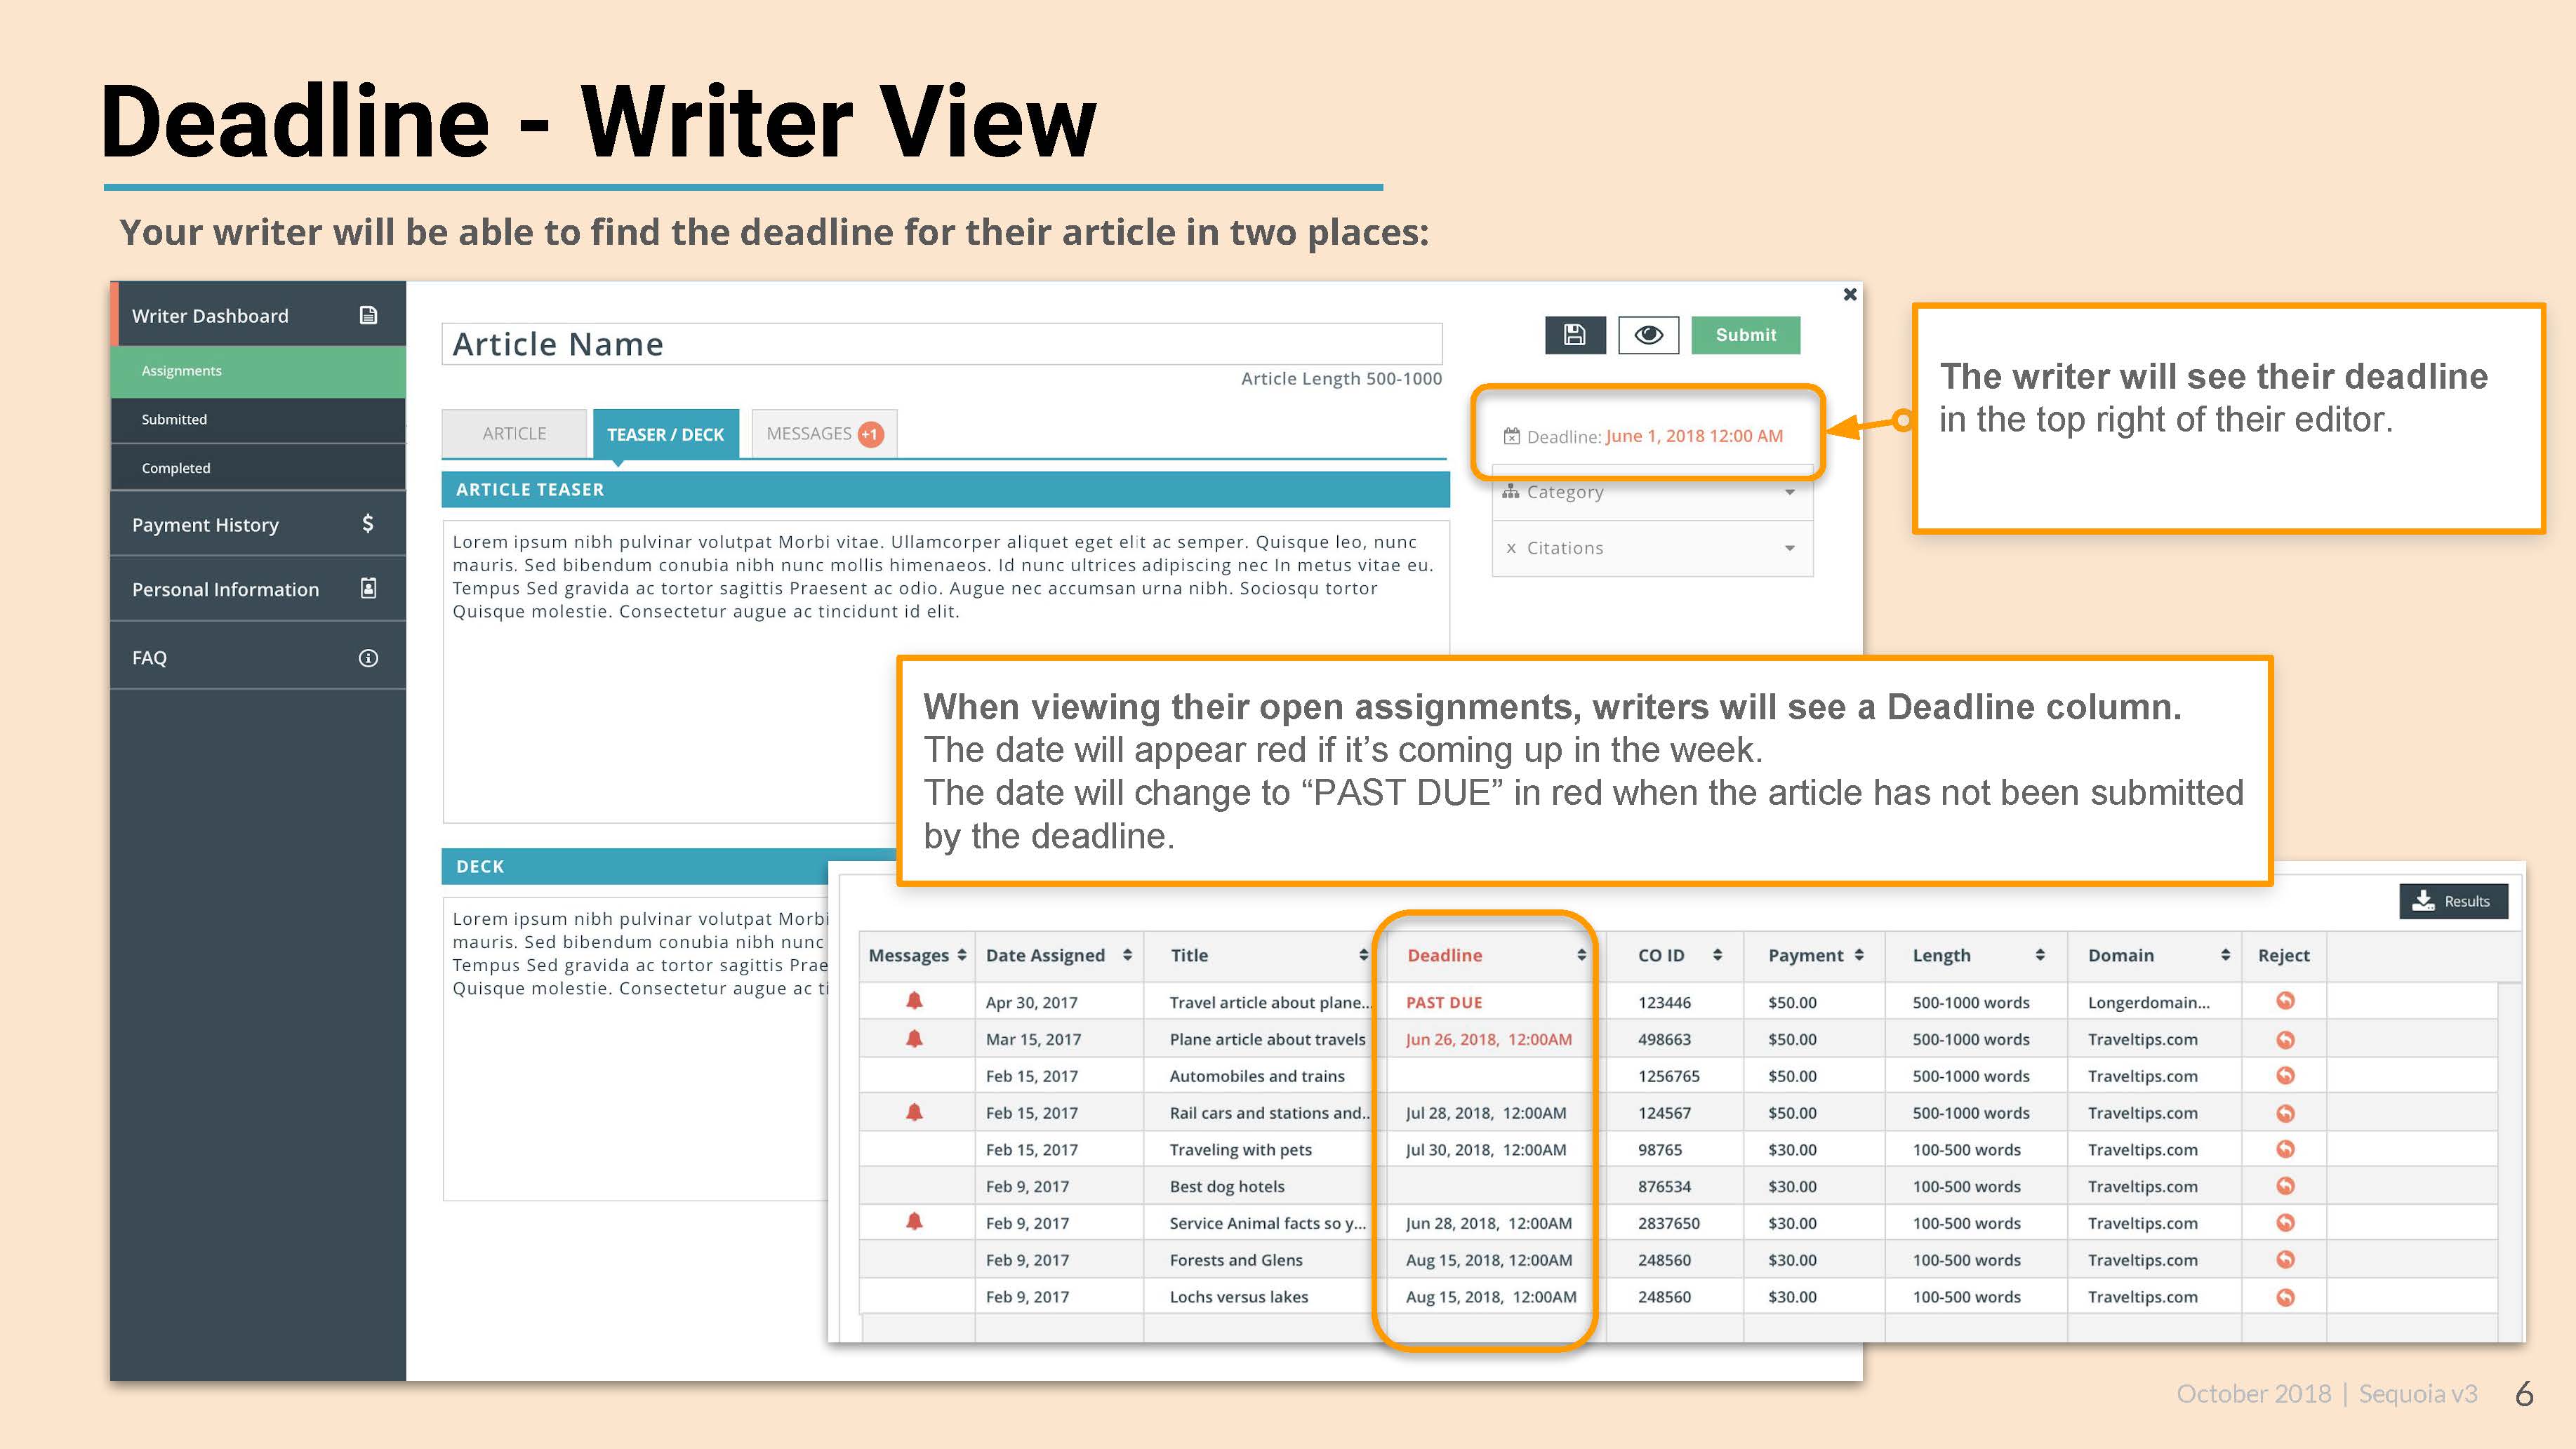Image resolution: width=2576 pixels, height=1449 pixels.
Task: Close the editor with X icon
Action: click(1849, 294)
